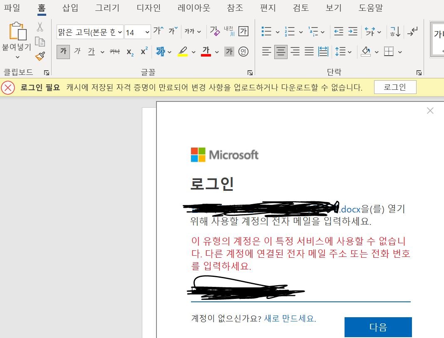Close the Microsoft login dialog
444x338 pixels.
[x=430, y=111]
